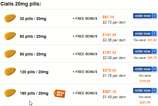Order now the 90 pills package
This screenshot has height=106, width=158.
(x=145, y=51)
